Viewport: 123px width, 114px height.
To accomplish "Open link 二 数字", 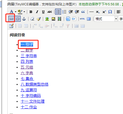I will [x=27, y=50].
